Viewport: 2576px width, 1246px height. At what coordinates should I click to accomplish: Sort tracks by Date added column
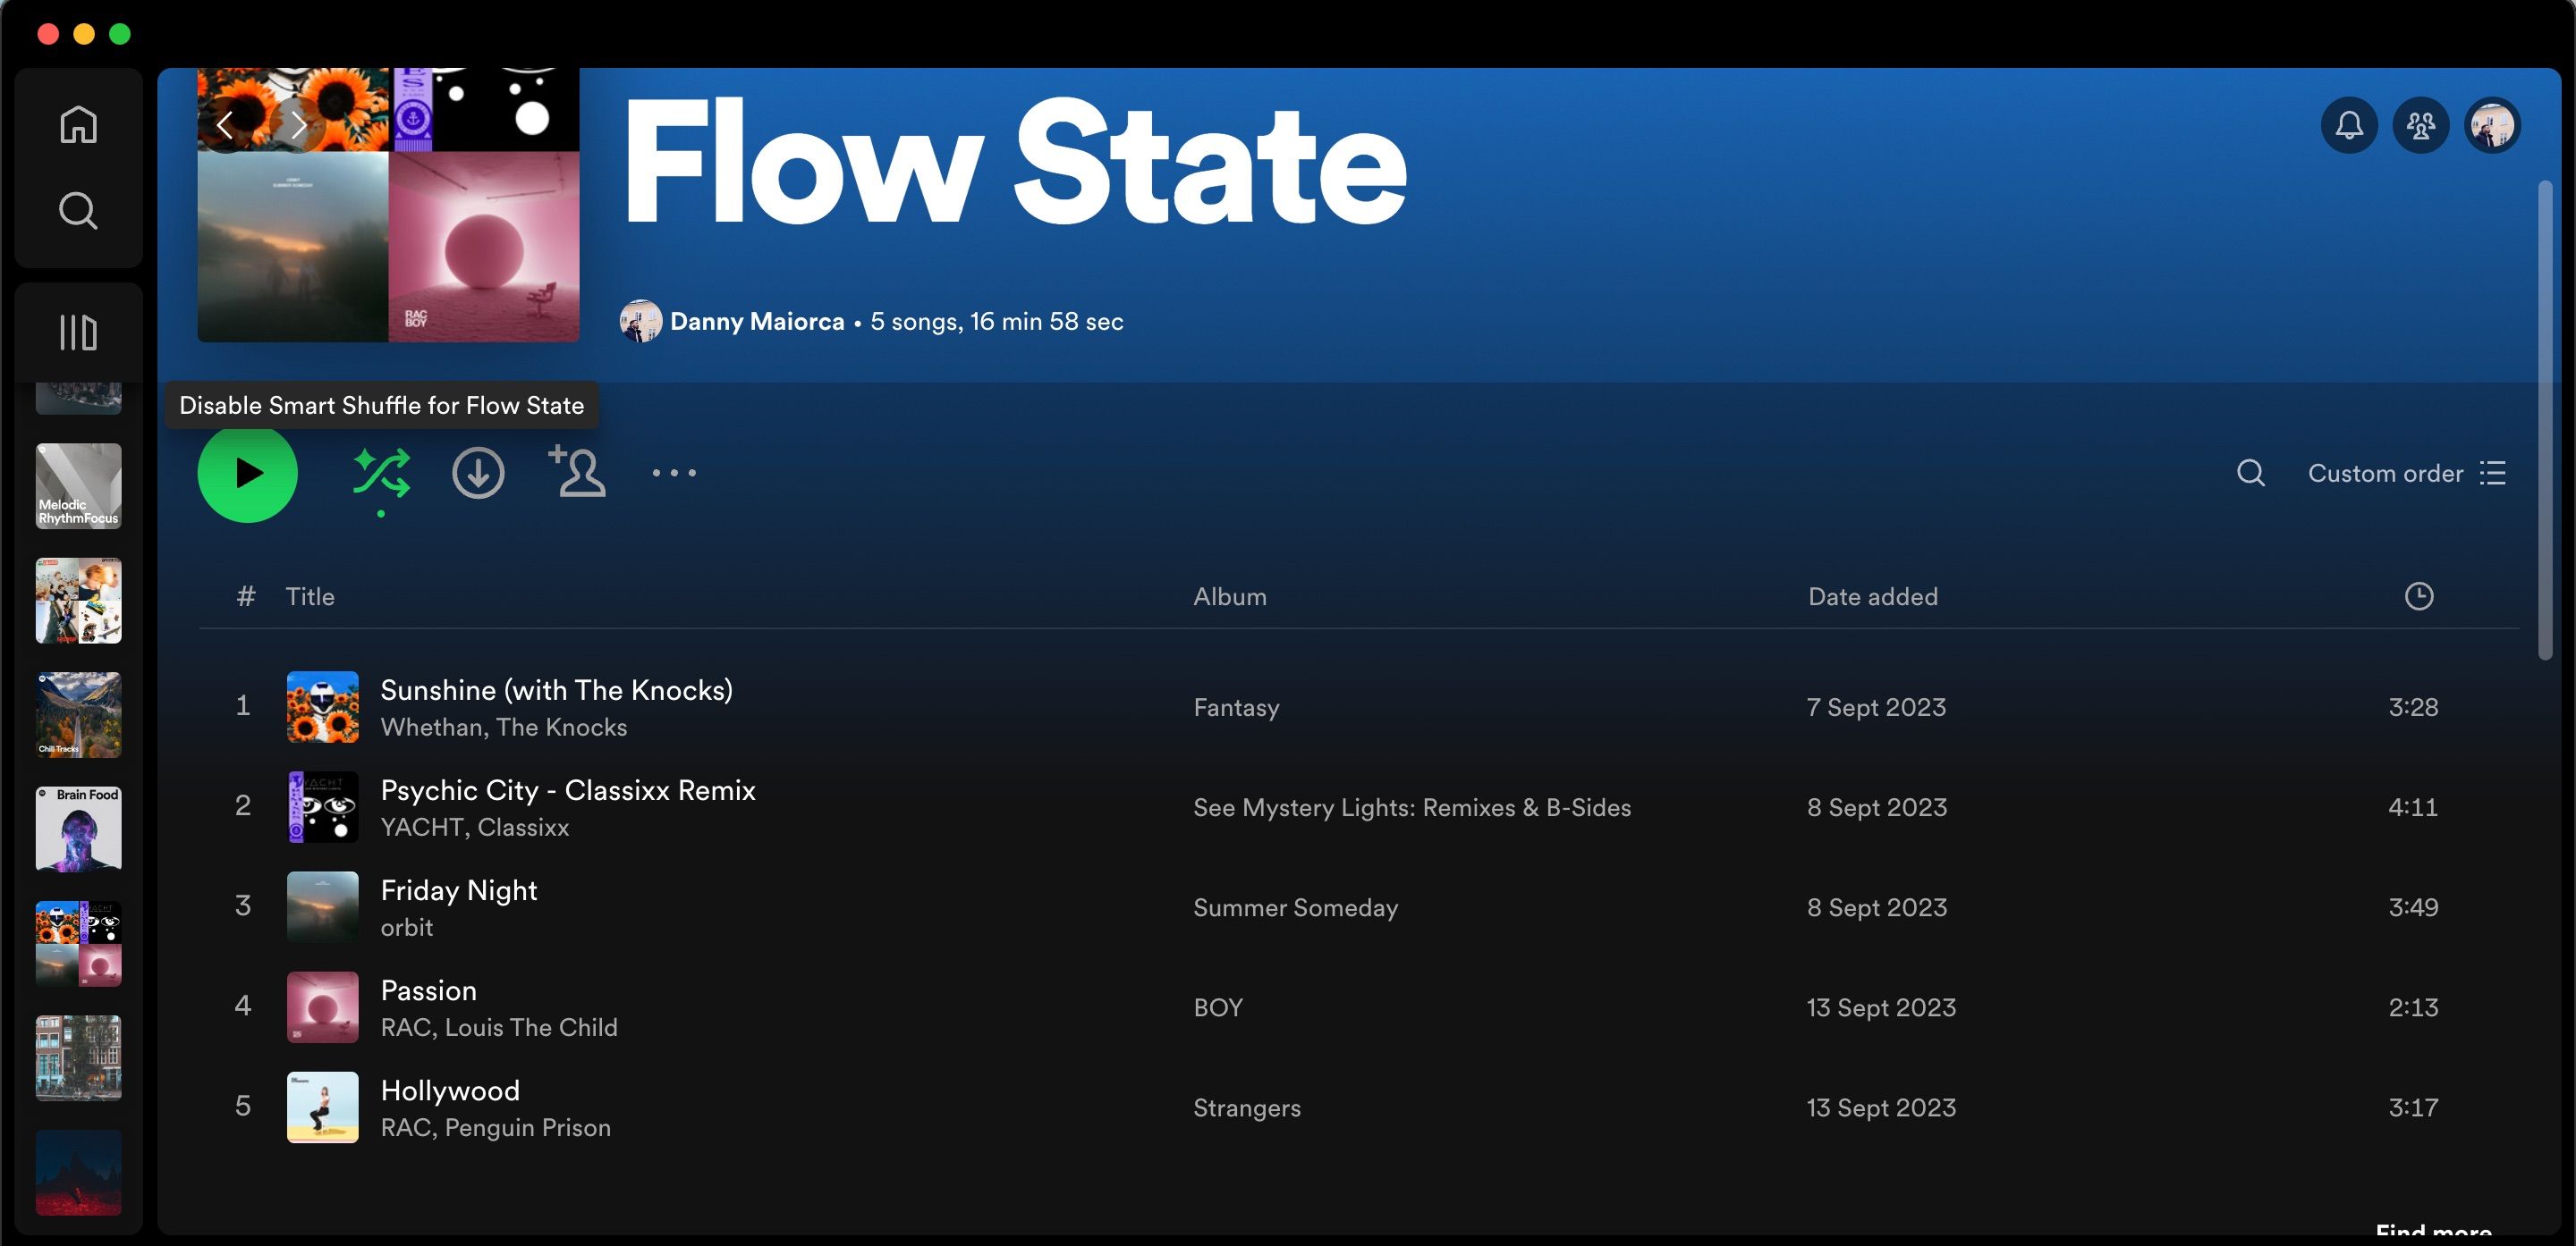pos(1871,596)
